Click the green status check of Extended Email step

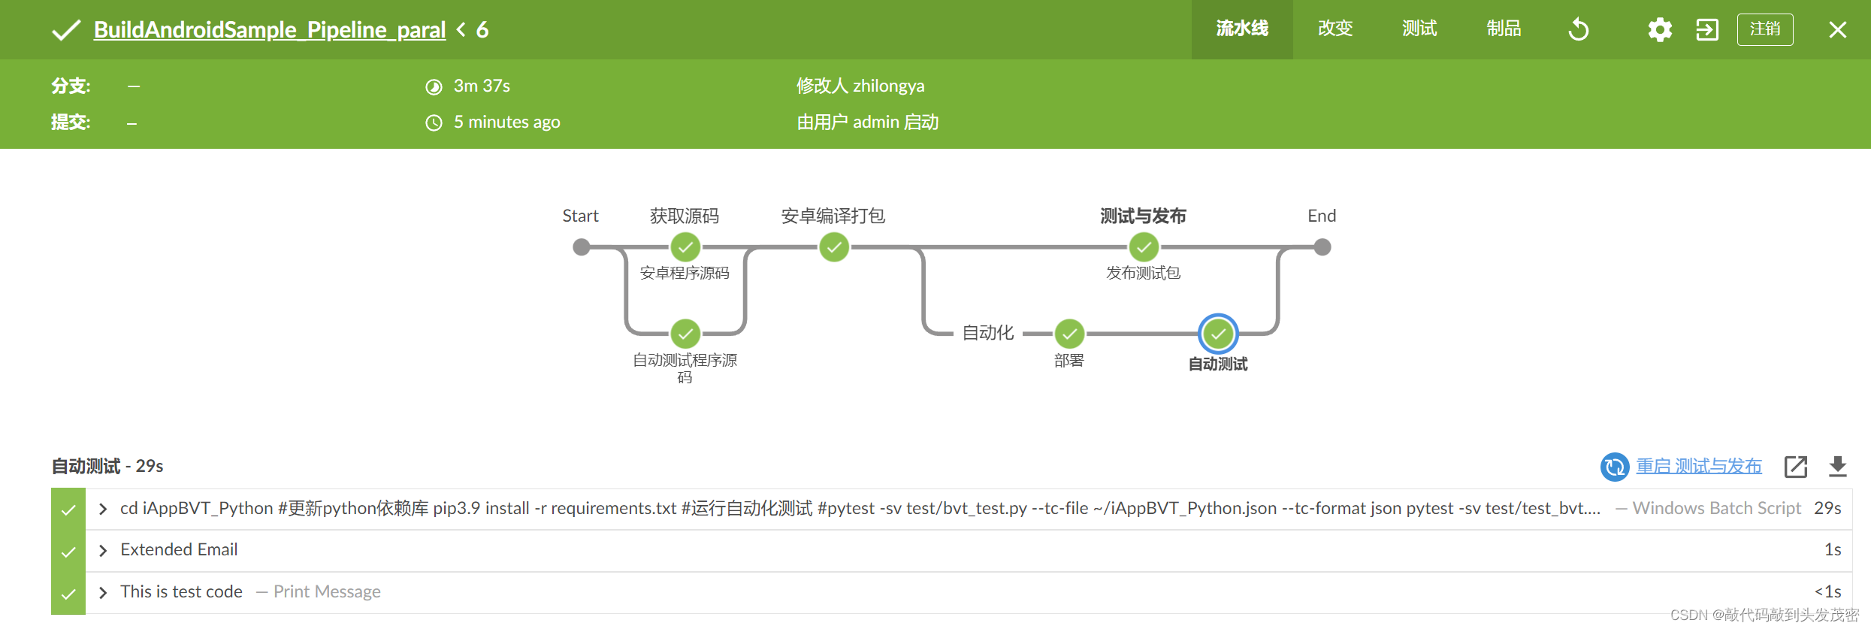pyautogui.click(x=68, y=552)
